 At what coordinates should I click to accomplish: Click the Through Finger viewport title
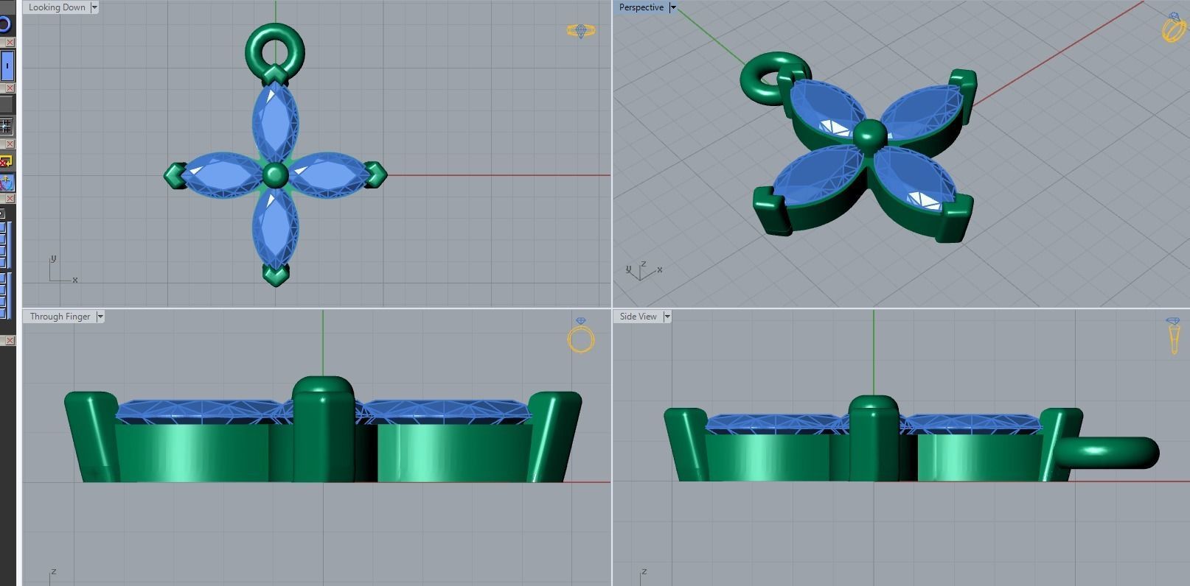tap(60, 317)
